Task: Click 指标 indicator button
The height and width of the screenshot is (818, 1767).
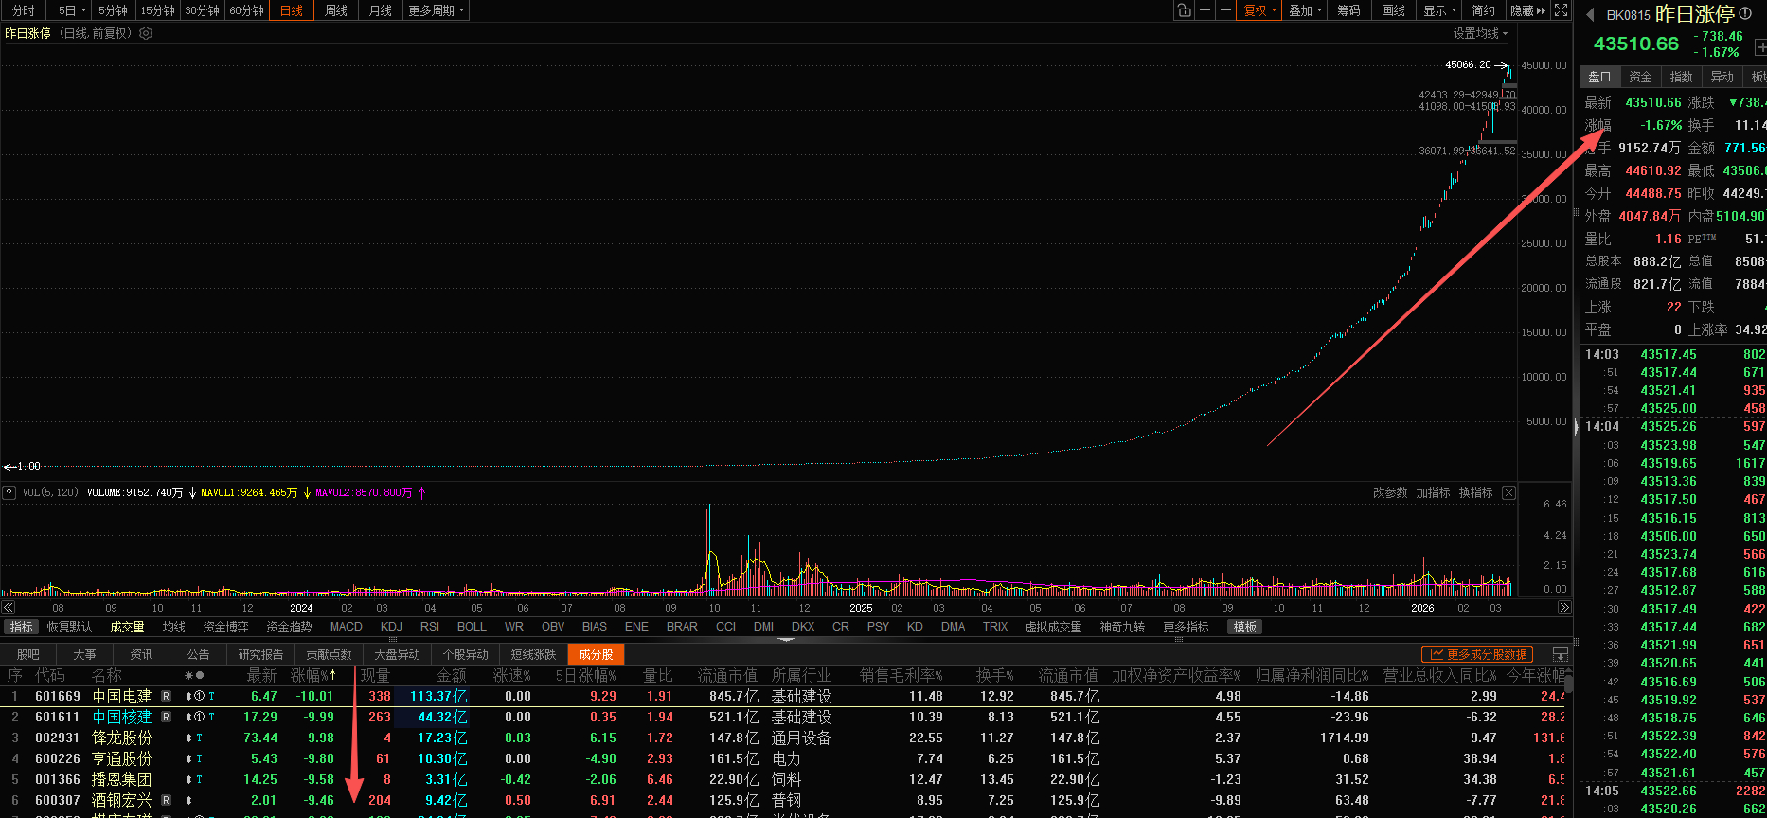Action: [21, 627]
